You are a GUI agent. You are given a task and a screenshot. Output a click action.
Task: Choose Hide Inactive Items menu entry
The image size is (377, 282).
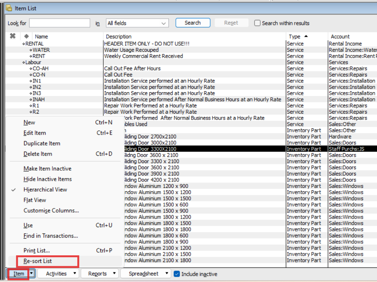coord(65,179)
